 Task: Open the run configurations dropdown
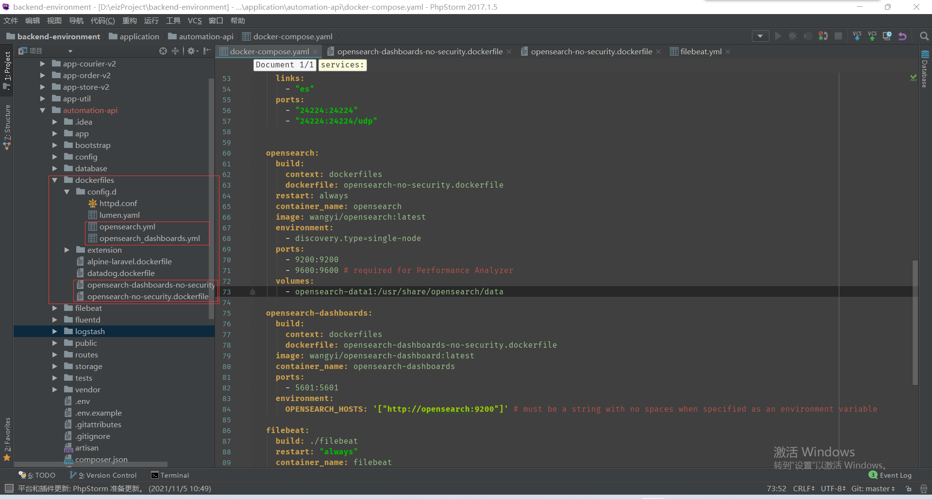[x=760, y=36]
